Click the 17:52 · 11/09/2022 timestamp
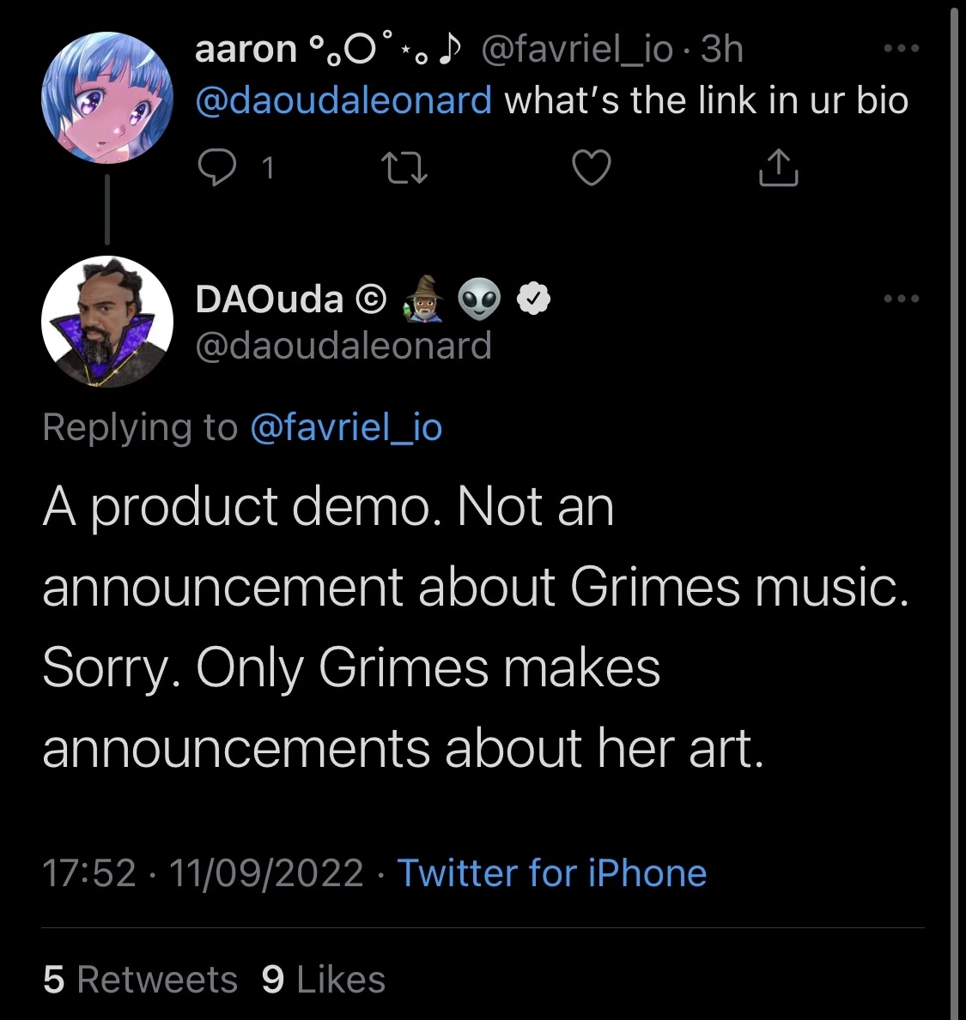This screenshot has width=966, height=1020. pyautogui.click(x=203, y=873)
